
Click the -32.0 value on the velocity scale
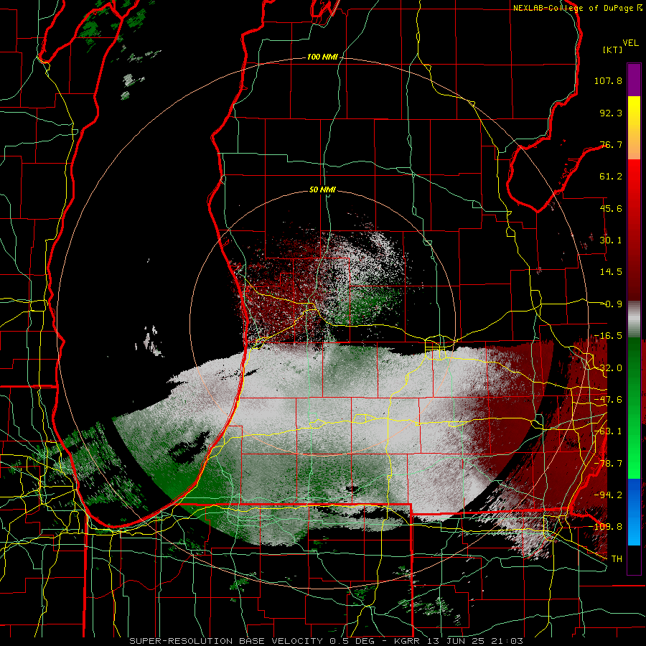608,368
